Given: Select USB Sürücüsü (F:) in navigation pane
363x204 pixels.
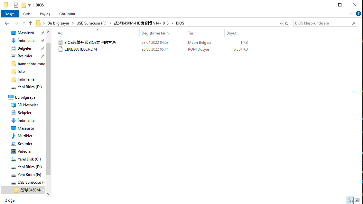Looking at the screenshot, I should [x=31, y=182].
